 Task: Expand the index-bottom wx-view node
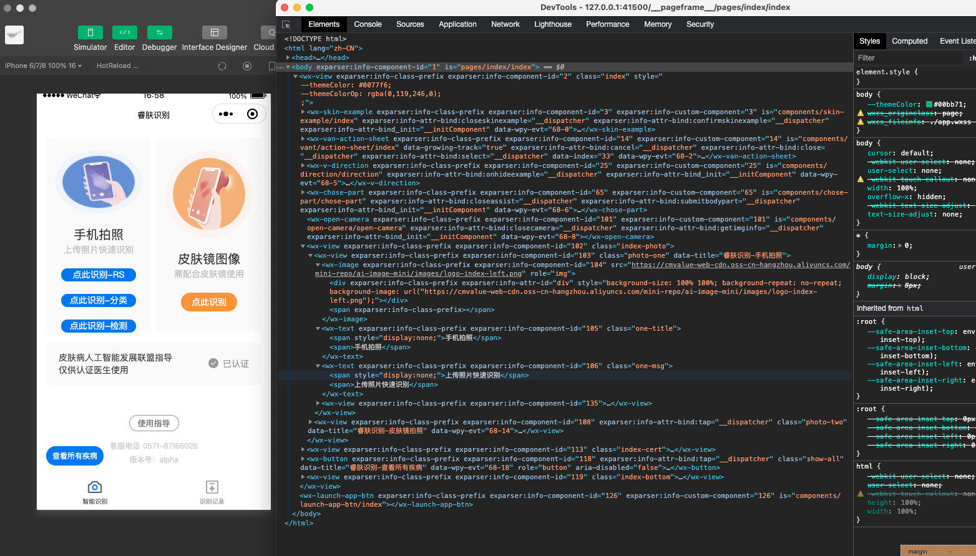[303, 477]
